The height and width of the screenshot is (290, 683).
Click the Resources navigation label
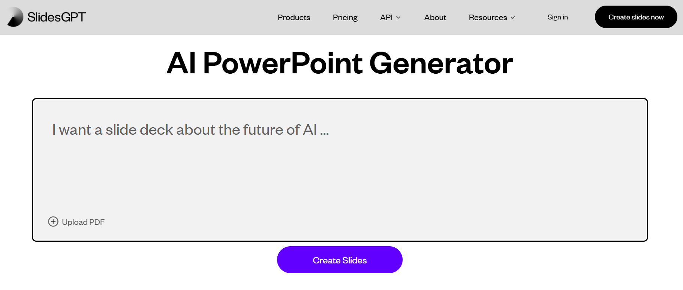click(488, 18)
